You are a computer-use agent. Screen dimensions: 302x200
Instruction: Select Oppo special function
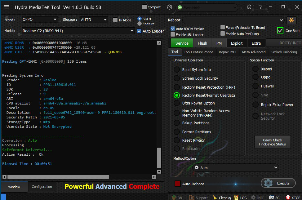[255, 77]
